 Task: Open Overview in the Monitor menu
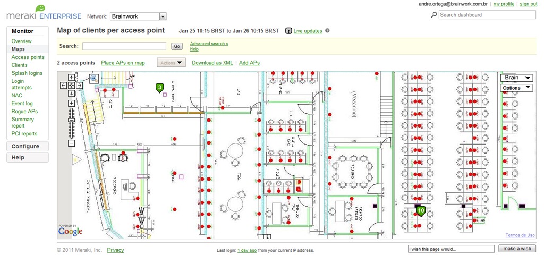pos(21,41)
